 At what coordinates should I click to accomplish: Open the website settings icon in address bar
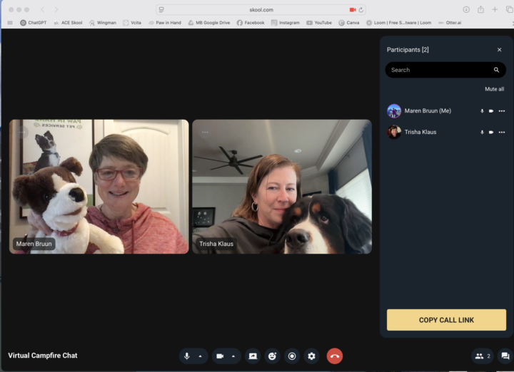coord(161,10)
